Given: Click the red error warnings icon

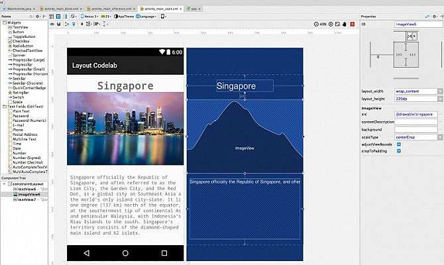Looking at the screenshot, I should coord(353,24).
